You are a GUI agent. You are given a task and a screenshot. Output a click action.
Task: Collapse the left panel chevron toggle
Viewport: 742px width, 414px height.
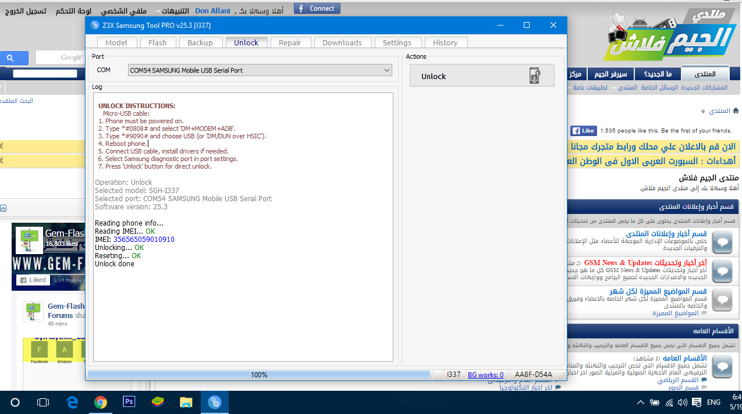tap(3, 208)
